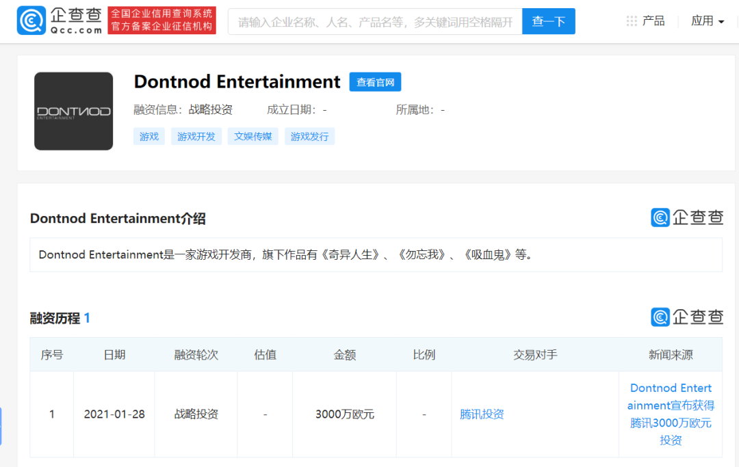The image size is (739, 467).
Task: Click the blue side tab at left edge
Action: pyautogui.click(x=1, y=426)
